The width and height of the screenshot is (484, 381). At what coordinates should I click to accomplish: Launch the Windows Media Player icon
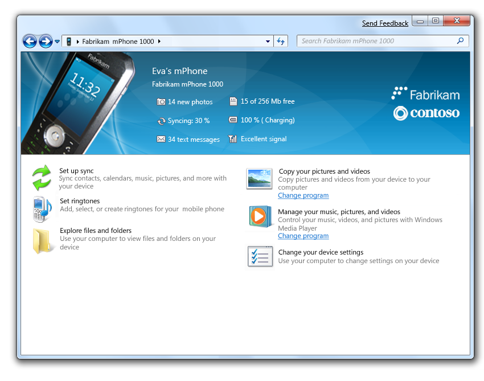(260, 216)
